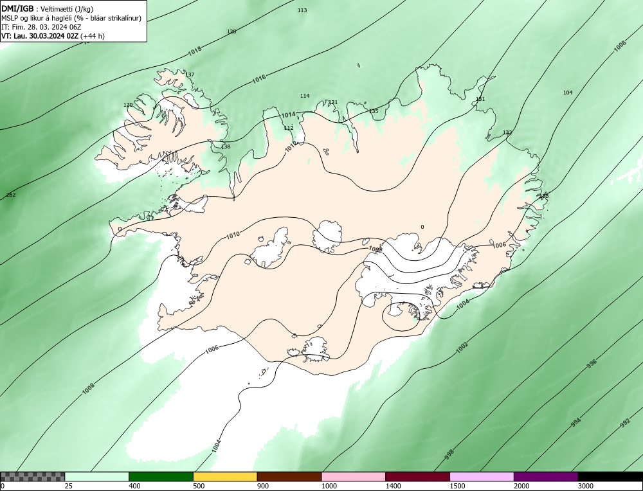Select the dark maroon 1400–1500 legend swatch
This screenshot has height=491, width=643.
pyautogui.click(x=417, y=477)
